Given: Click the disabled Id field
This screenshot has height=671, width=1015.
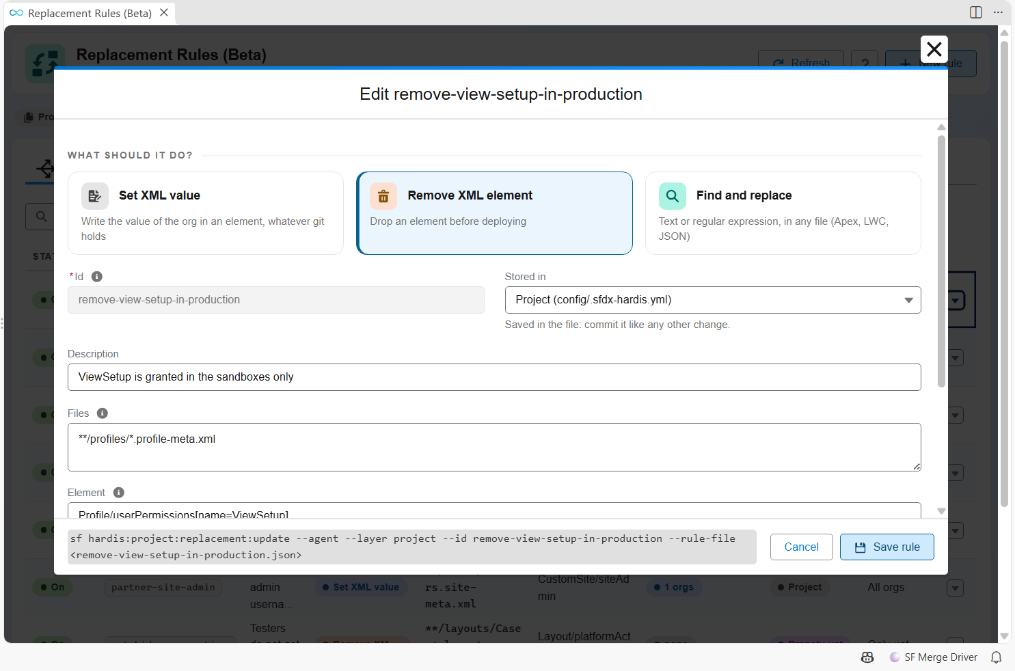Looking at the screenshot, I should [276, 300].
